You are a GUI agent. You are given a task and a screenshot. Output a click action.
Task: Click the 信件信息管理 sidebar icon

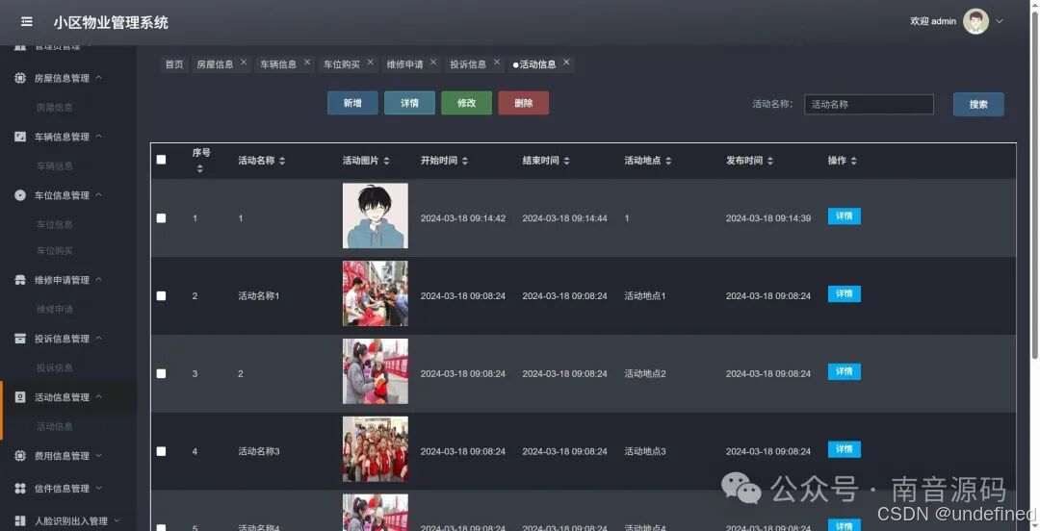coord(20,488)
